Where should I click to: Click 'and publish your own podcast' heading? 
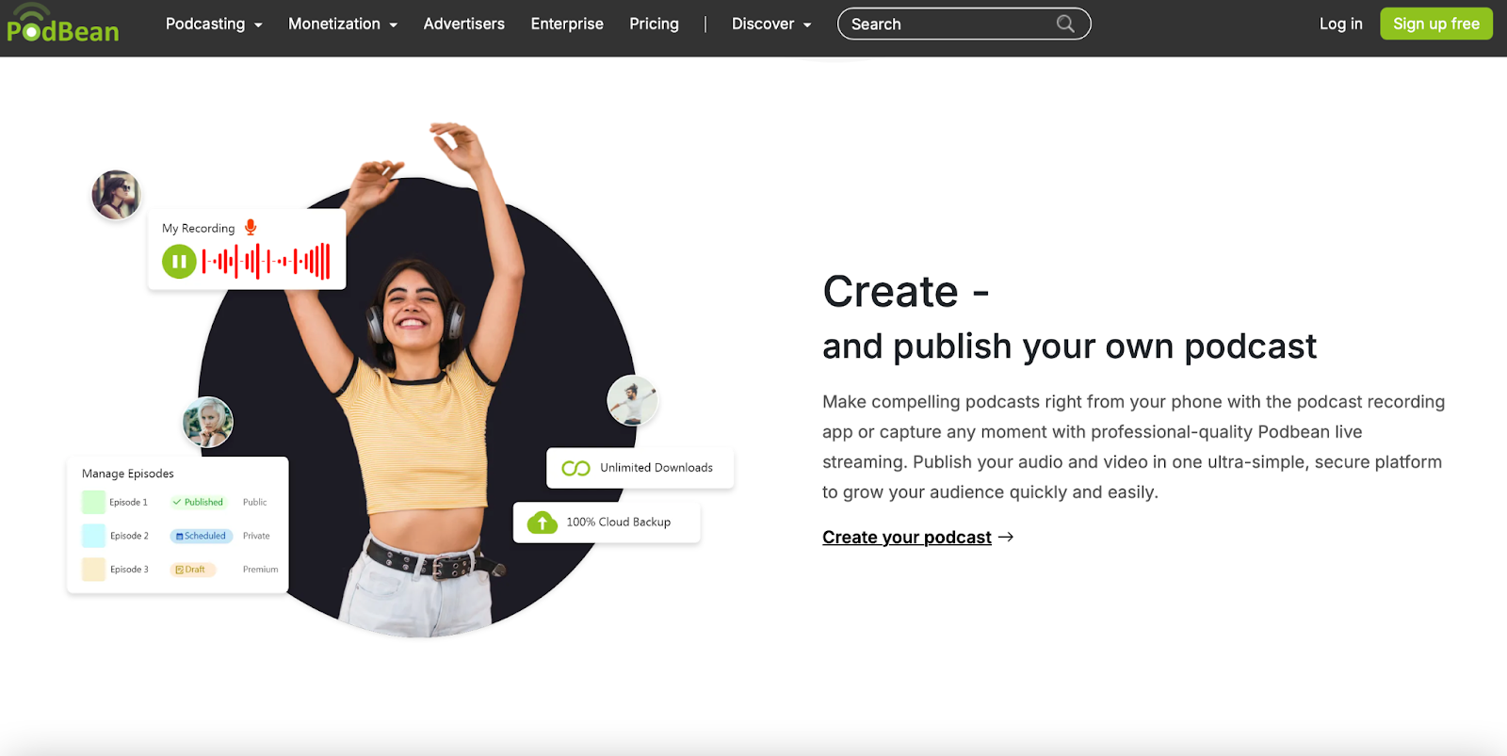(x=1069, y=346)
